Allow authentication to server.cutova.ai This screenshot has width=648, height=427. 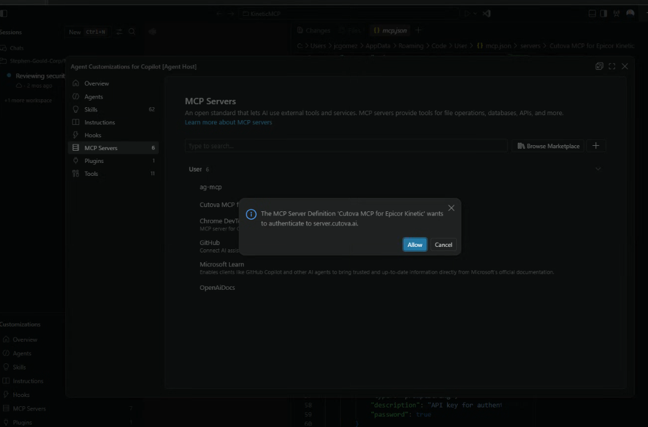point(414,244)
